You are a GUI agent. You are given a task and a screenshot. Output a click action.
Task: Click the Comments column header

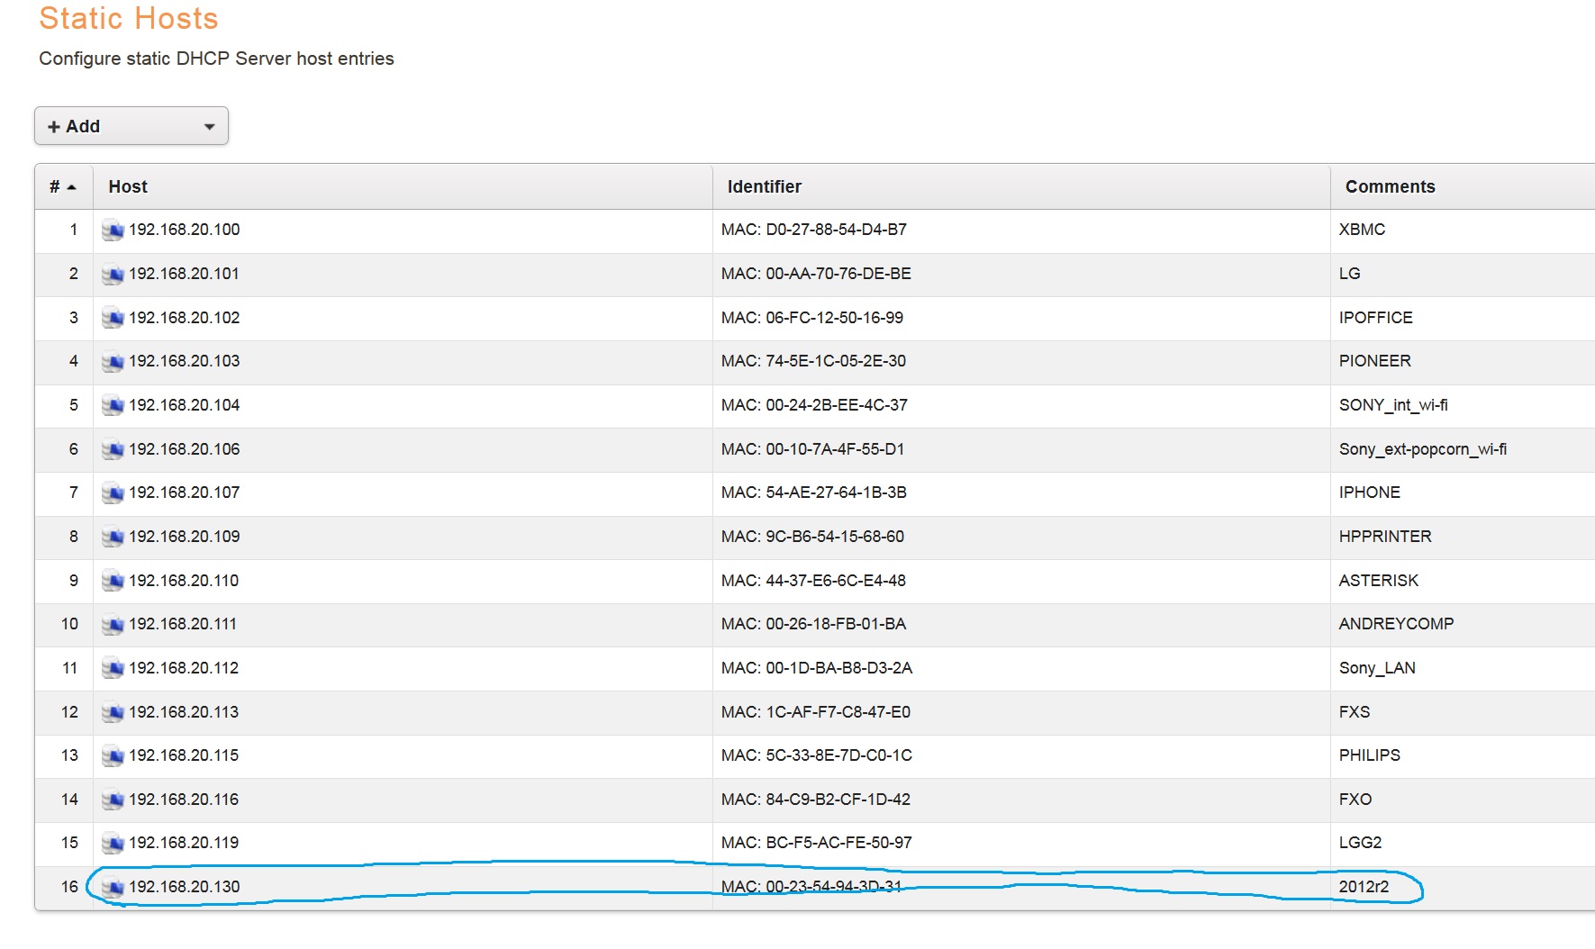coord(1390,187)
